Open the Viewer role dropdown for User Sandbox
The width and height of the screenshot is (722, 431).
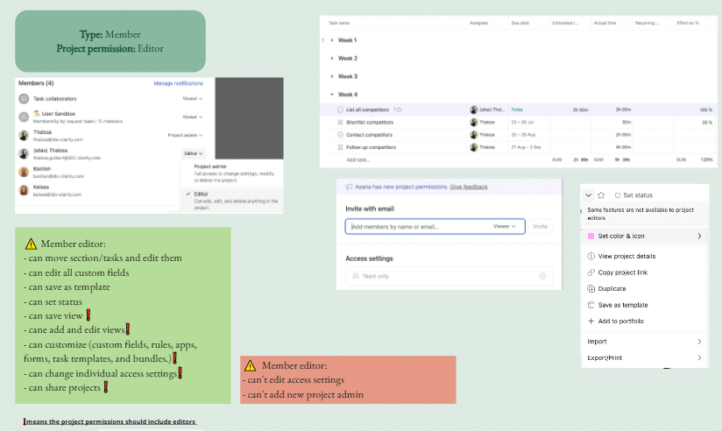193,117
